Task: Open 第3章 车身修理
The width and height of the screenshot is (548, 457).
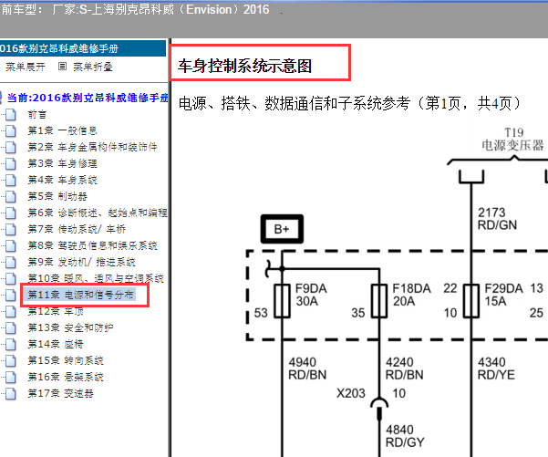Action: pyautogui.click(x=62, y=163)
